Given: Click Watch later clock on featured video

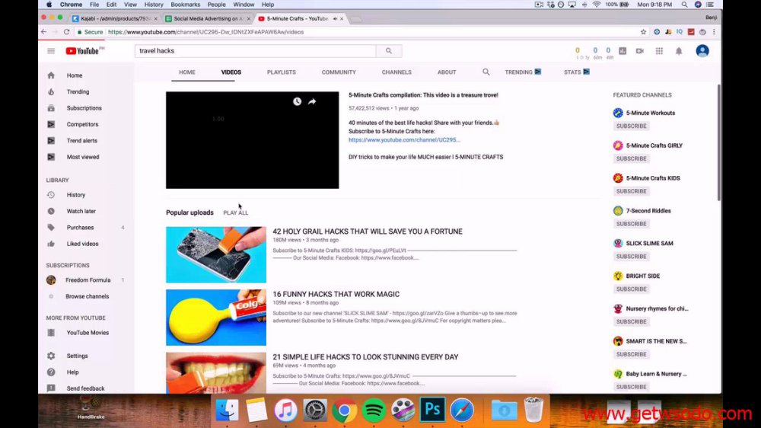Looking at the screenshot, I should [297, 101].
